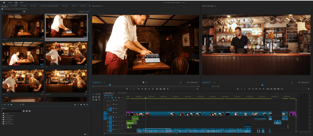
Task: Click Source monitor blue playhead marker
Action: point(110,85)
